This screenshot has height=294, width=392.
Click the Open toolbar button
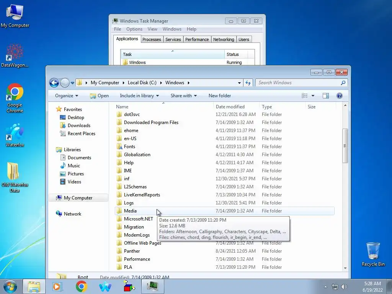point(99,96)
